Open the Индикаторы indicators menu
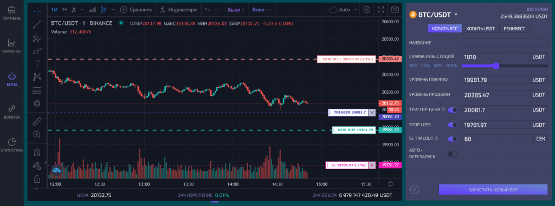 (178, 10)
